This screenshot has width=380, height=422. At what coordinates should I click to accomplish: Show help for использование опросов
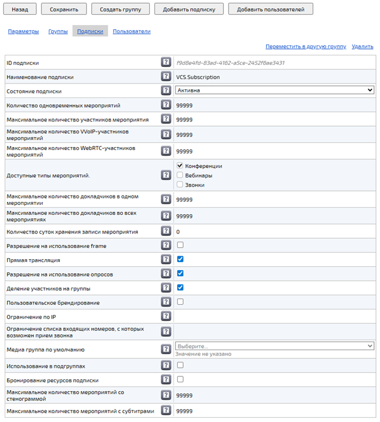pyautogui.click(x=166, y=274)
